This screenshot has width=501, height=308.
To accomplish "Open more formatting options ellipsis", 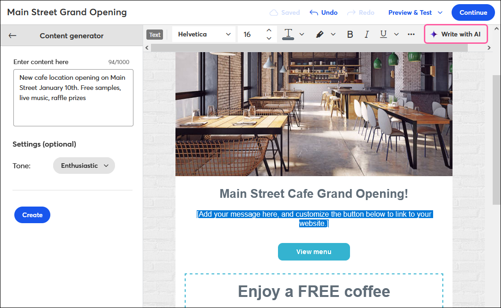I will 411,34.
